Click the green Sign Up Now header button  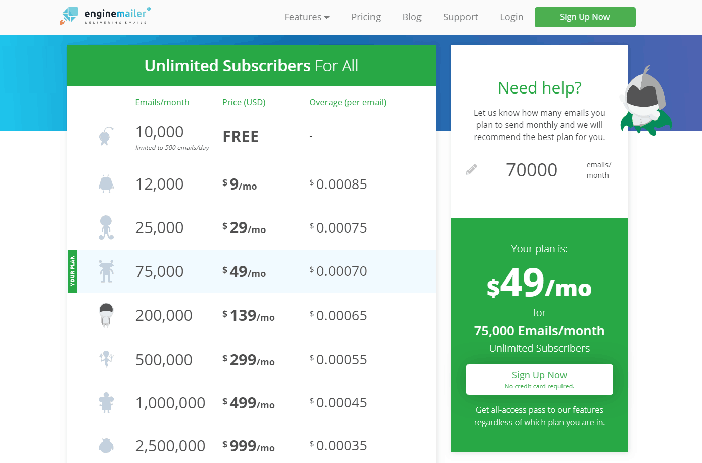tap(585, 17)
